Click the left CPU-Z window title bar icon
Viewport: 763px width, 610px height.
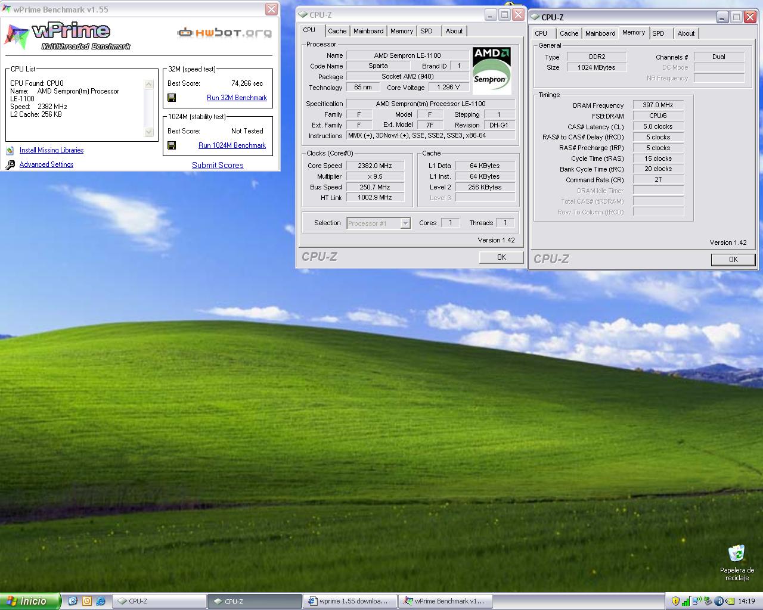303,14
